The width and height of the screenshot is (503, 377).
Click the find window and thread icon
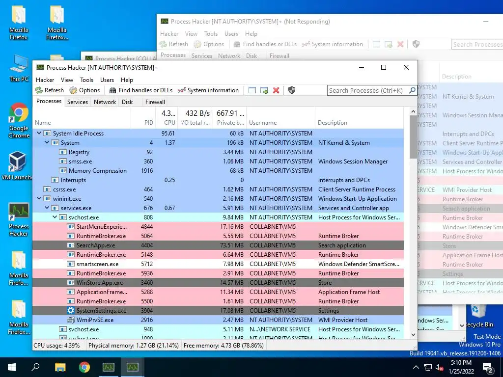coord(264,90)
